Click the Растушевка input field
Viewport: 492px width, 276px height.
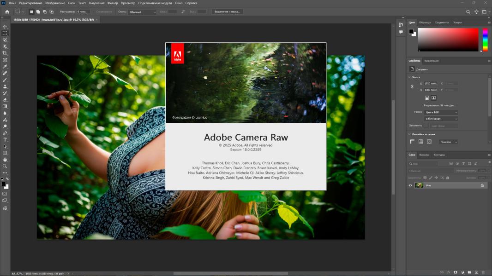[82, 11]
